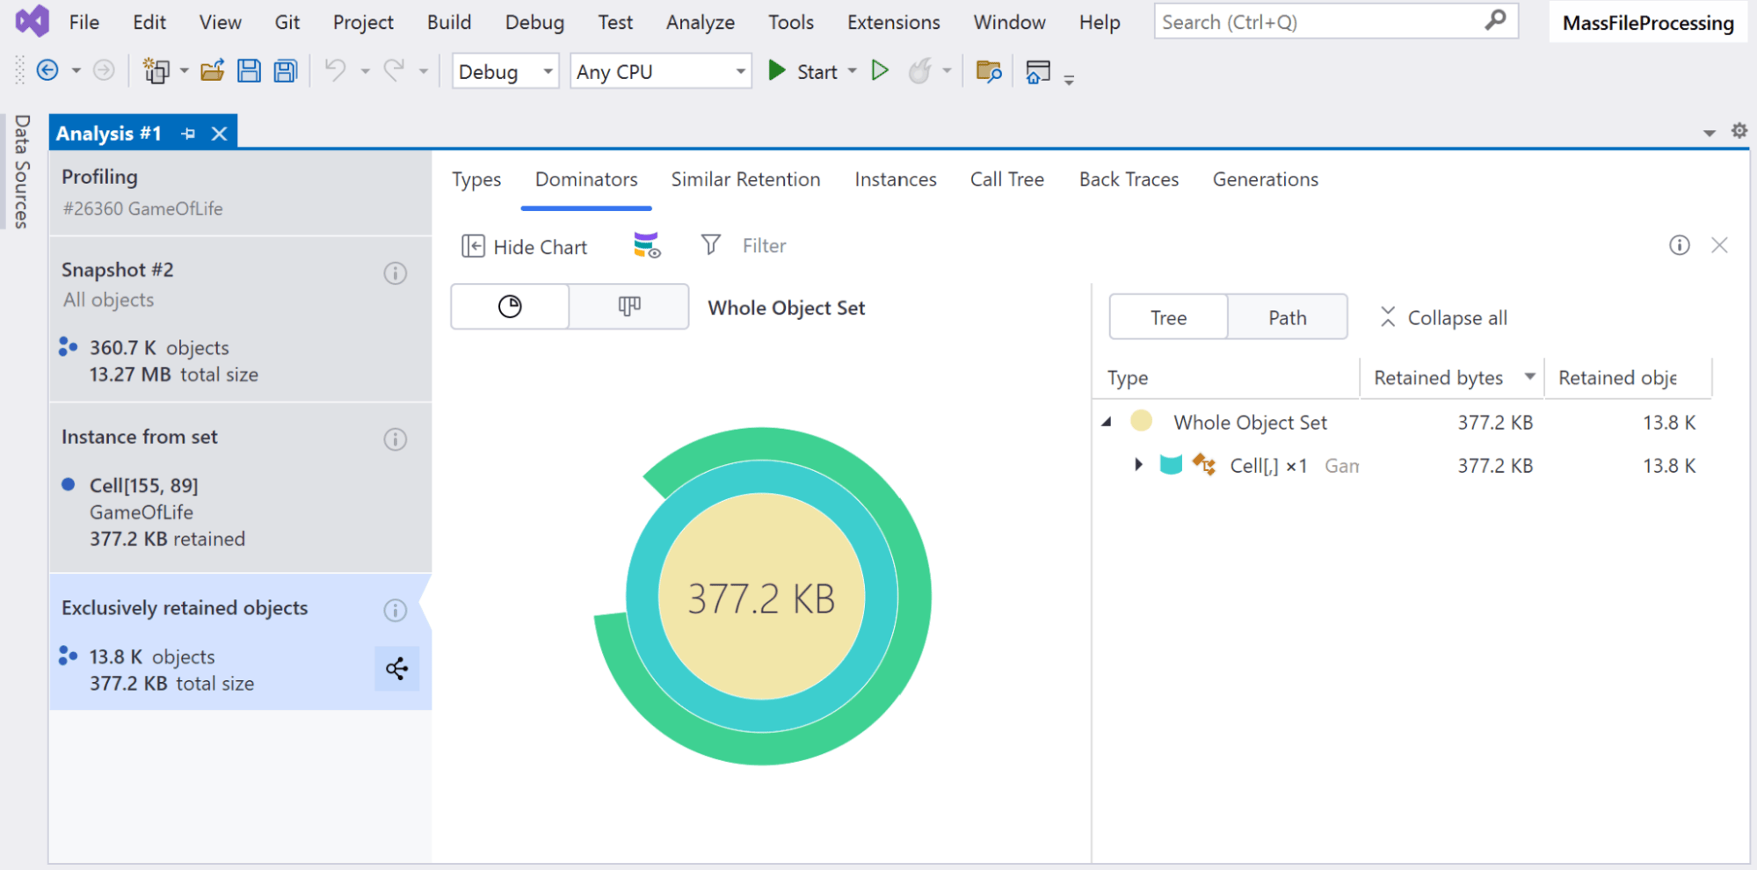Open the Similar Retention tab
Screen dimensions: 1757x870
coord(745,179)
